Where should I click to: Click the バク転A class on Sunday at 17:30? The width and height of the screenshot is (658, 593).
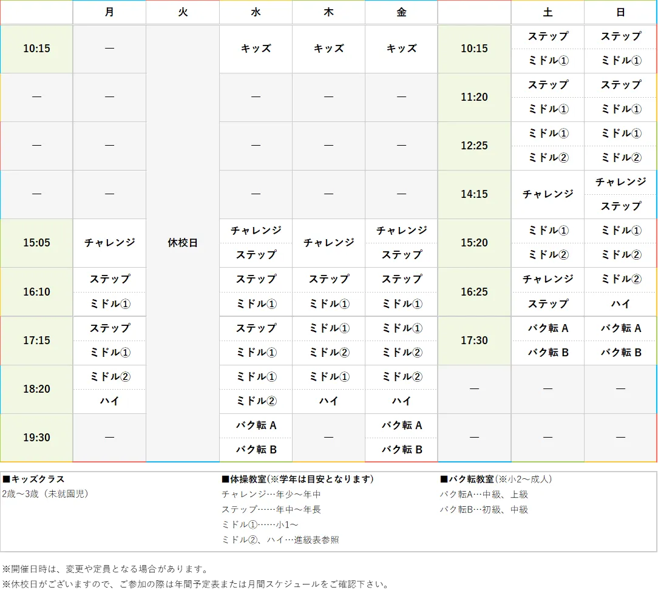(620, 328)
